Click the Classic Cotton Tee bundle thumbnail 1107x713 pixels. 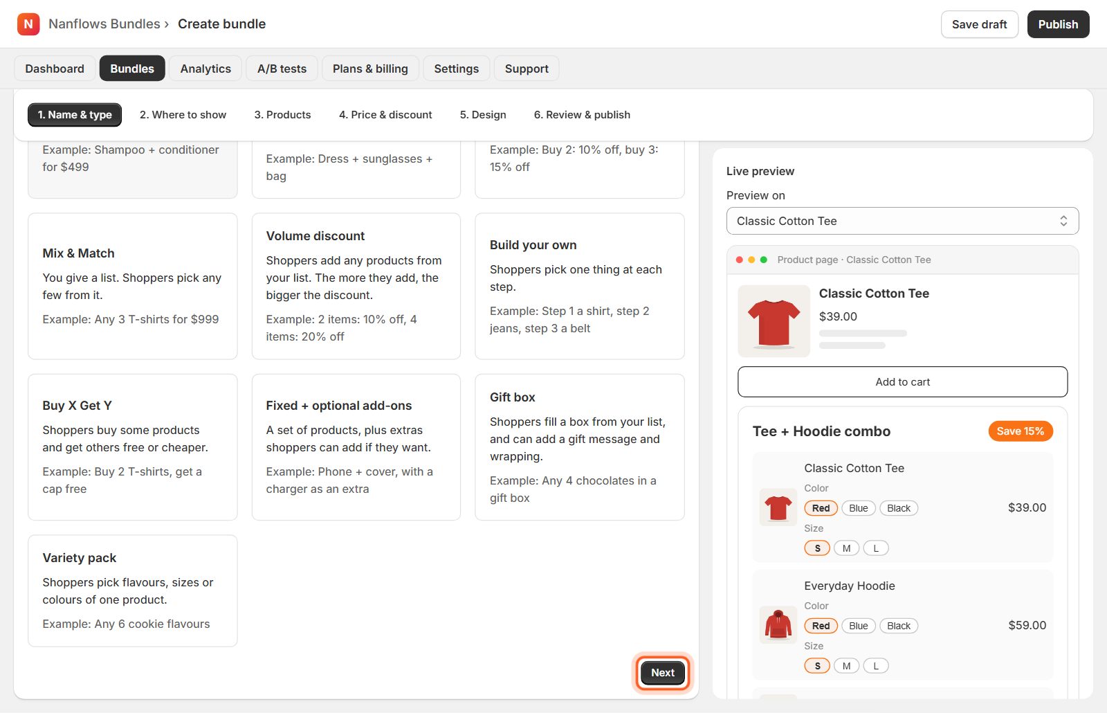coord(778,507)
